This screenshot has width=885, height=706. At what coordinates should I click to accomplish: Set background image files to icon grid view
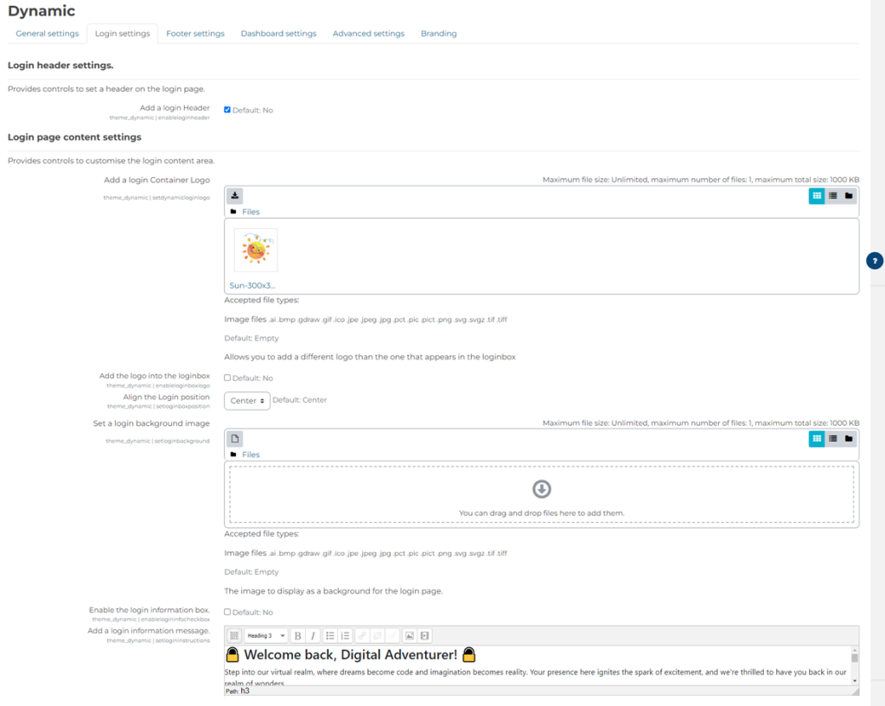point(817,438)
